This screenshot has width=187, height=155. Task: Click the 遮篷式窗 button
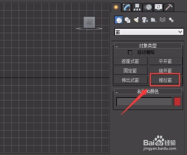[130, 61]
